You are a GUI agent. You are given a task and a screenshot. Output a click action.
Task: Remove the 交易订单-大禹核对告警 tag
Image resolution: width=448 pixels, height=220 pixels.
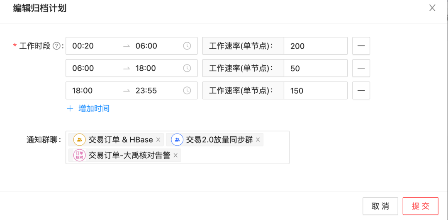click(176, 155)
